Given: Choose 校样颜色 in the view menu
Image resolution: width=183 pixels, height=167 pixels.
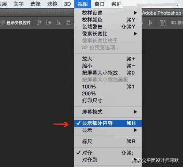Looking at the screenshot, I should tap(108, 20).
